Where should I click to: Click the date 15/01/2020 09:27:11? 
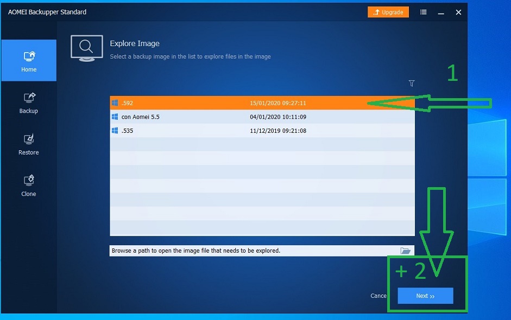pos(278,103)
